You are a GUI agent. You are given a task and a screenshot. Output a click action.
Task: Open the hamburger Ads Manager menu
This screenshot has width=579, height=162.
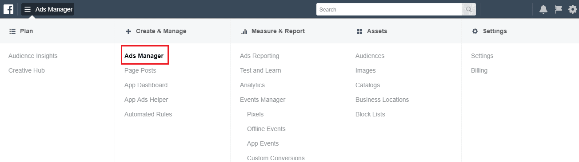pos(48,9)
